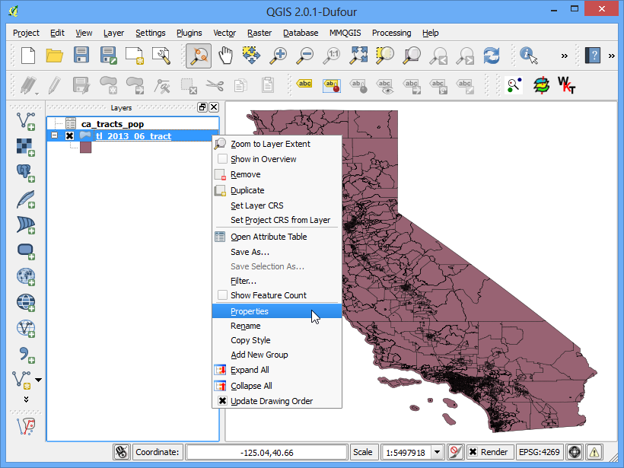Select the ca_tracts_pop table layer
624x468 pixels.
pos(112,124)
